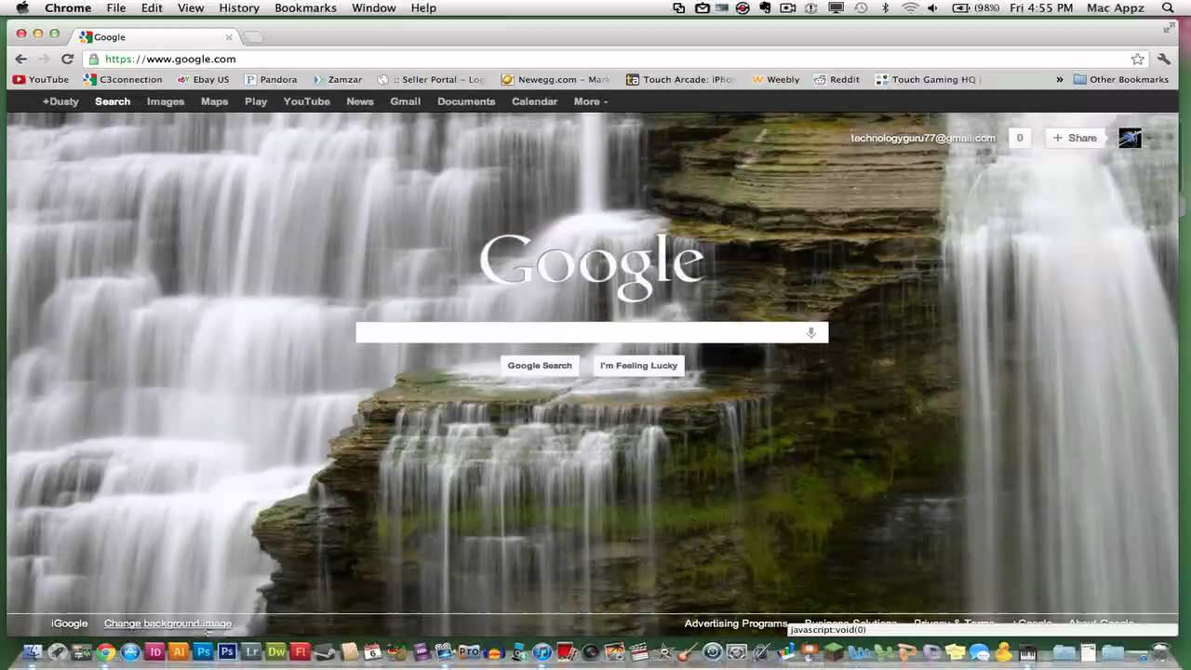Click the Change background image link
Image resolution: width=1191 pixels, height=670 pixels.
167,623
